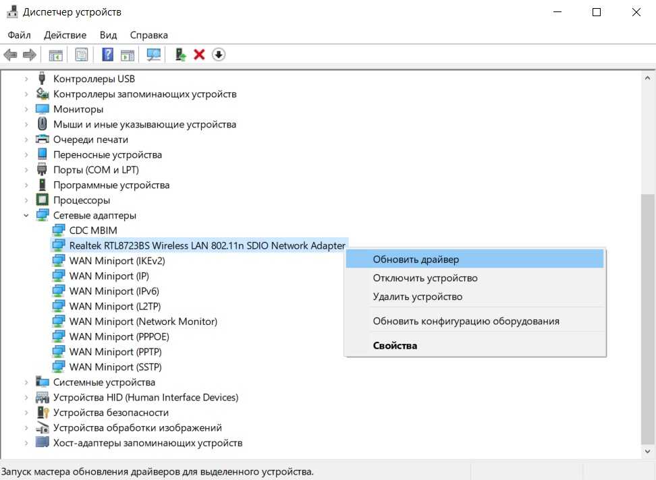Viewport: 656px width, 480px height.
Task: Expand the Процессоры category
Action: pos(26,200)
